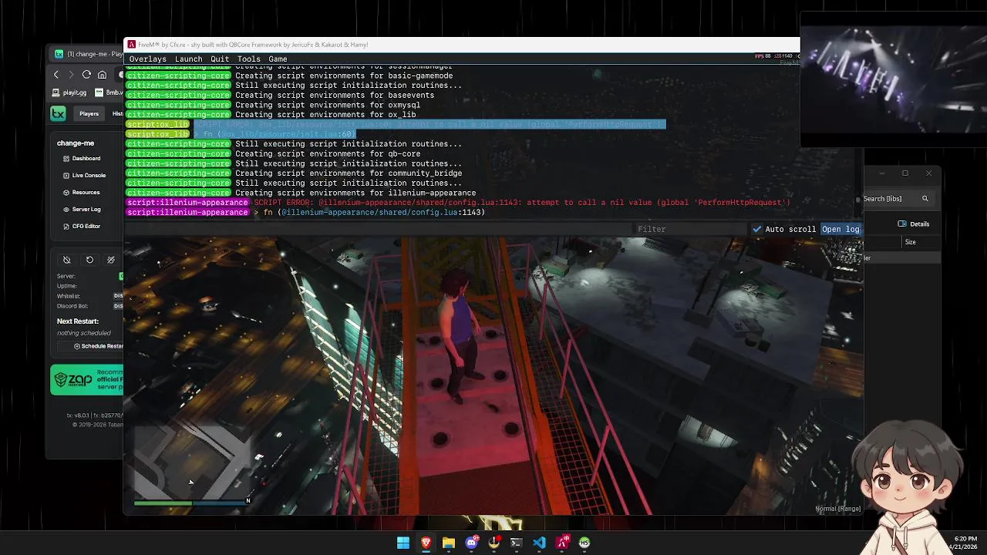Click the Dashboard grid icon
987x555 pixels.
66,159
